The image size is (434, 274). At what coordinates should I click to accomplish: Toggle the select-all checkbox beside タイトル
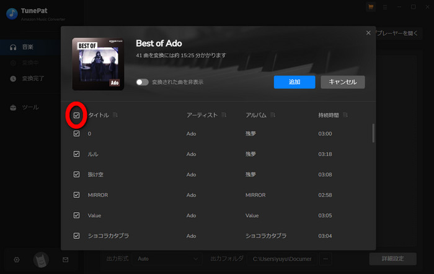(x=76, y=115)
